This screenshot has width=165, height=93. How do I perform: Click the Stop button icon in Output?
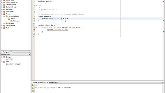(33, 91)
